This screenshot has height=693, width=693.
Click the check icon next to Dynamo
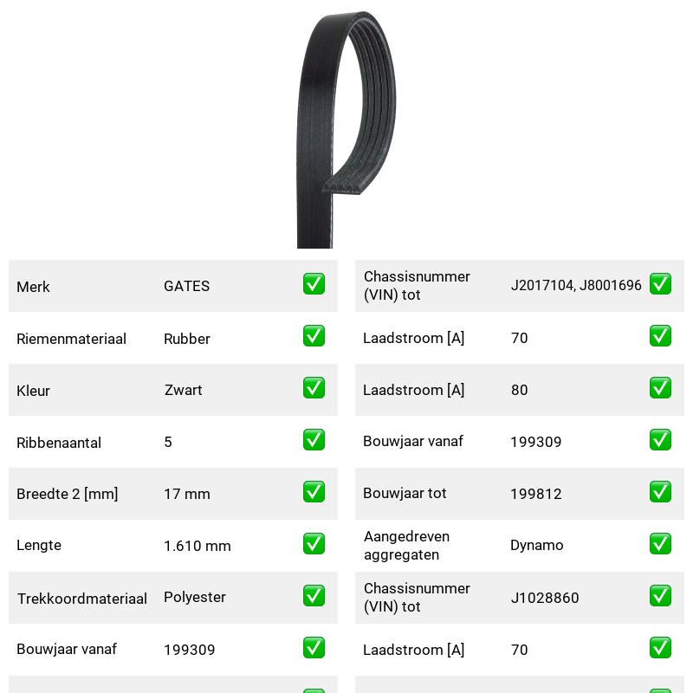(x=660, y=544)
